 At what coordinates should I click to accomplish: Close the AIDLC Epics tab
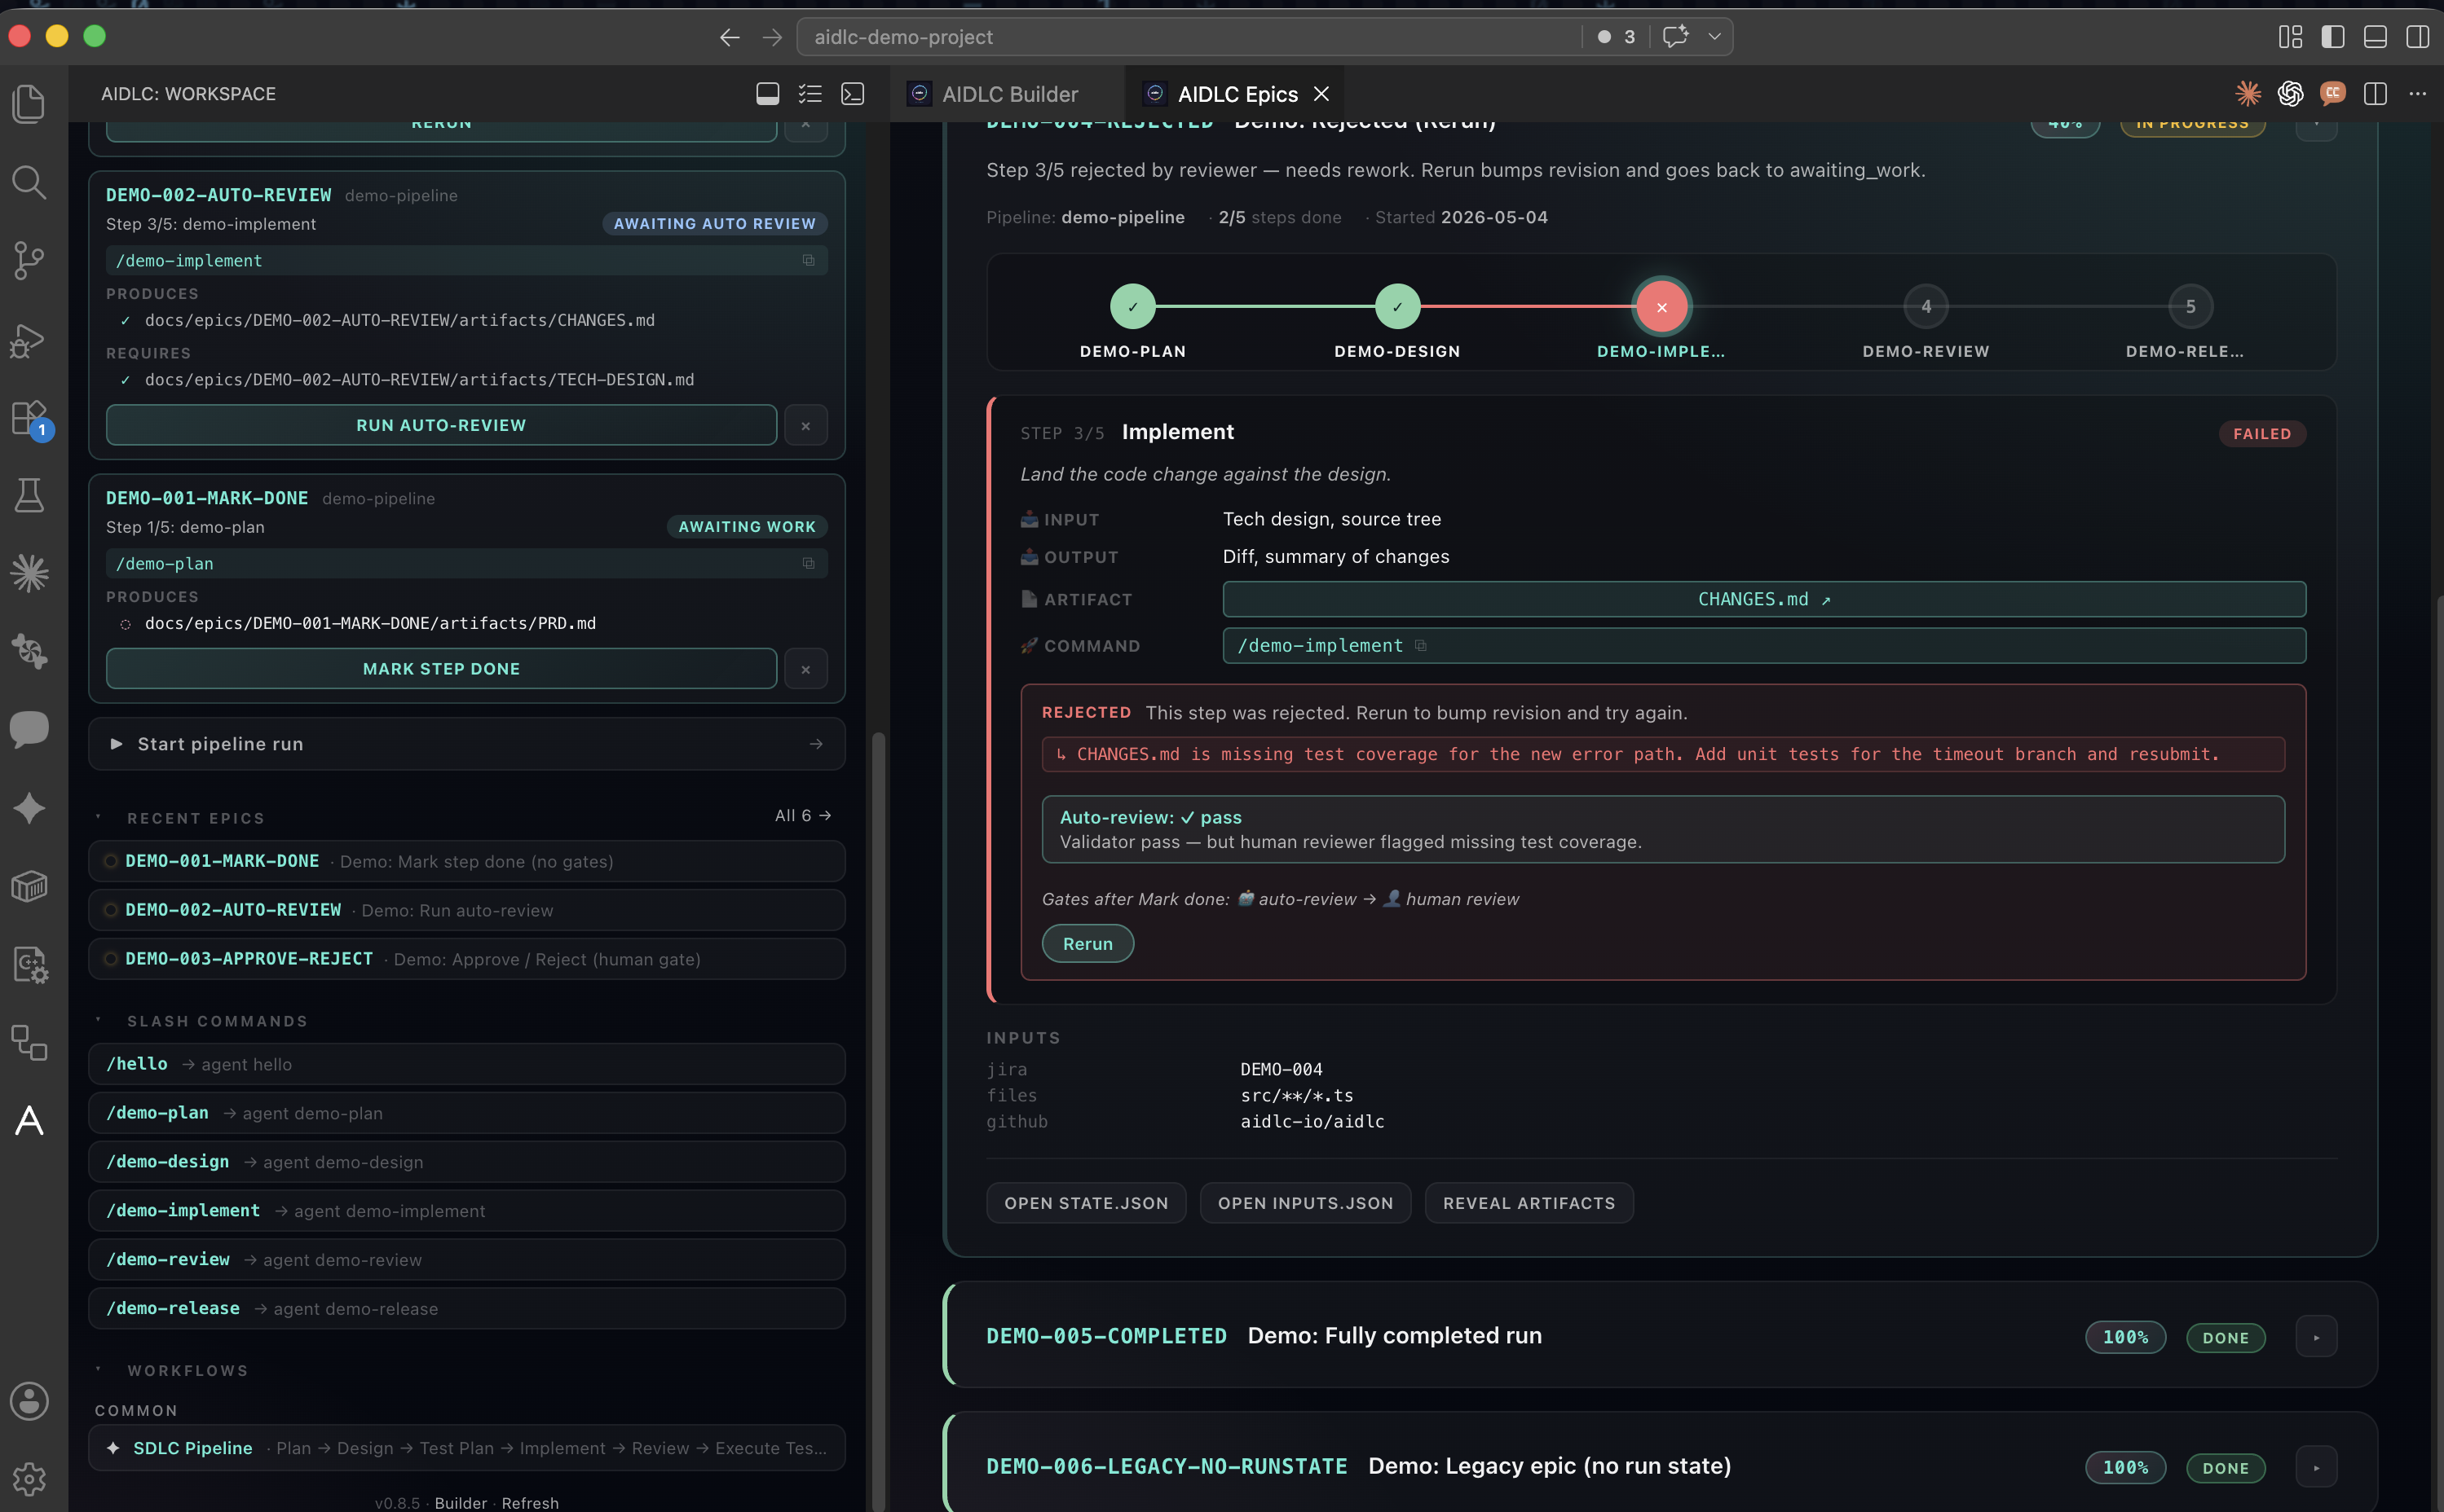(1321, 94)
